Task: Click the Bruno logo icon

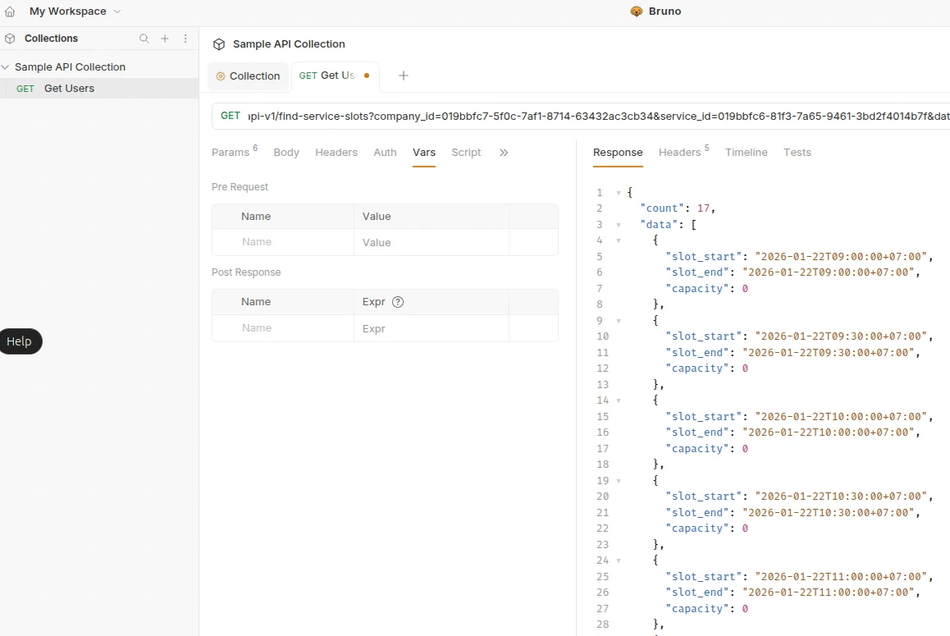Action: click(x=636, y=11)
